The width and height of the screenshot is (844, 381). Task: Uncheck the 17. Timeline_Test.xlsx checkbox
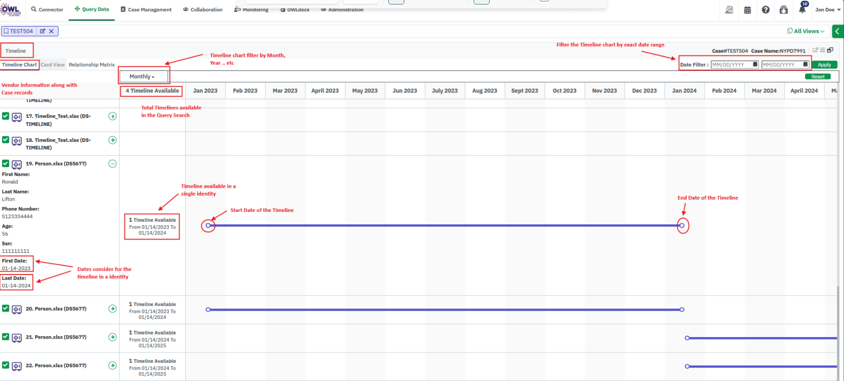[x=5, y=116]
